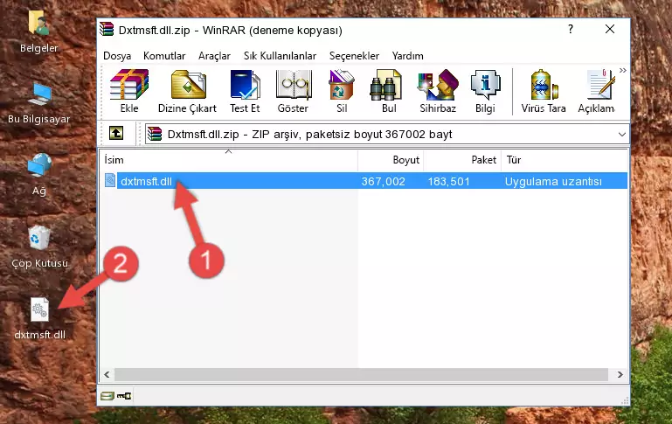Open the Yardım menu
672x424 pixels.
tap(407, 56)
